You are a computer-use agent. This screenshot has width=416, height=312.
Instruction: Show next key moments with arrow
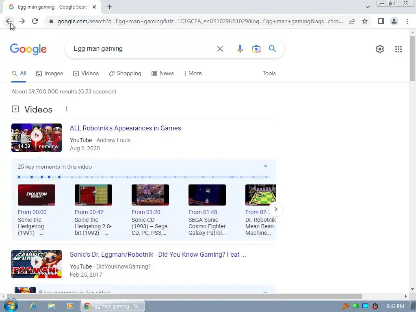(x=276, y=209)
